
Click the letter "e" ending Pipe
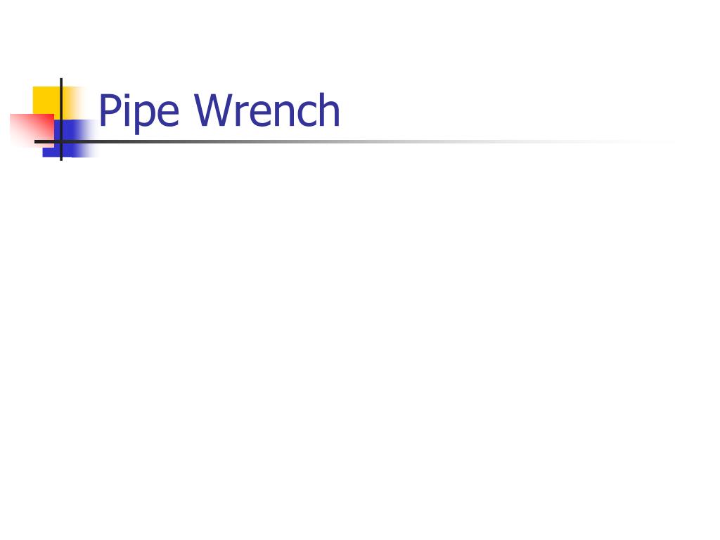tap(169, 115)
